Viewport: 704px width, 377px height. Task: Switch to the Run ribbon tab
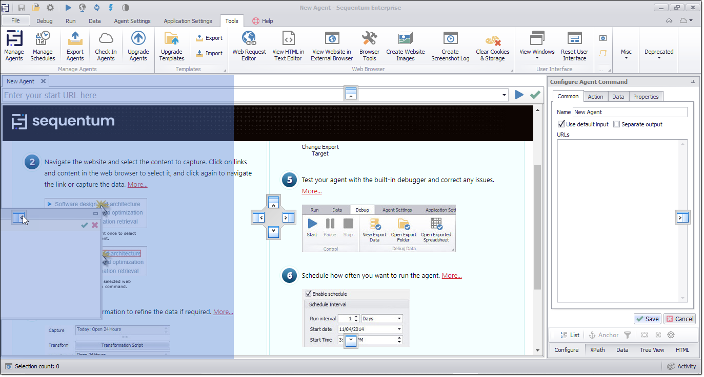(x=71, y=21)
